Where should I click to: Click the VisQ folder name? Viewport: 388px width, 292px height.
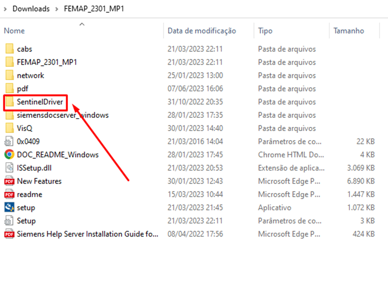click(25, 128)
